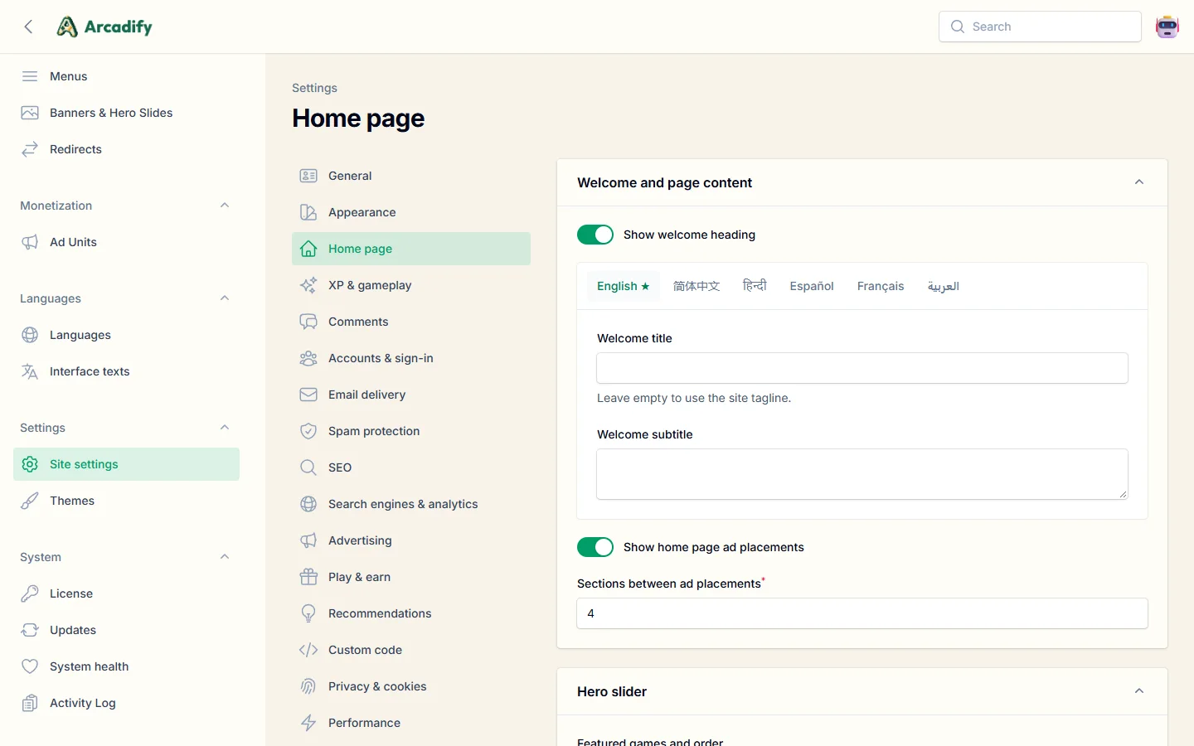Viewport: 1194px width, 746px height.
Task: Open Site settings in sidebar
Action: click(x=126, y=464)
